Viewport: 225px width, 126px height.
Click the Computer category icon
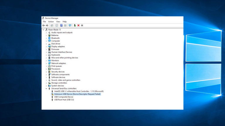(x=49, y=41)
